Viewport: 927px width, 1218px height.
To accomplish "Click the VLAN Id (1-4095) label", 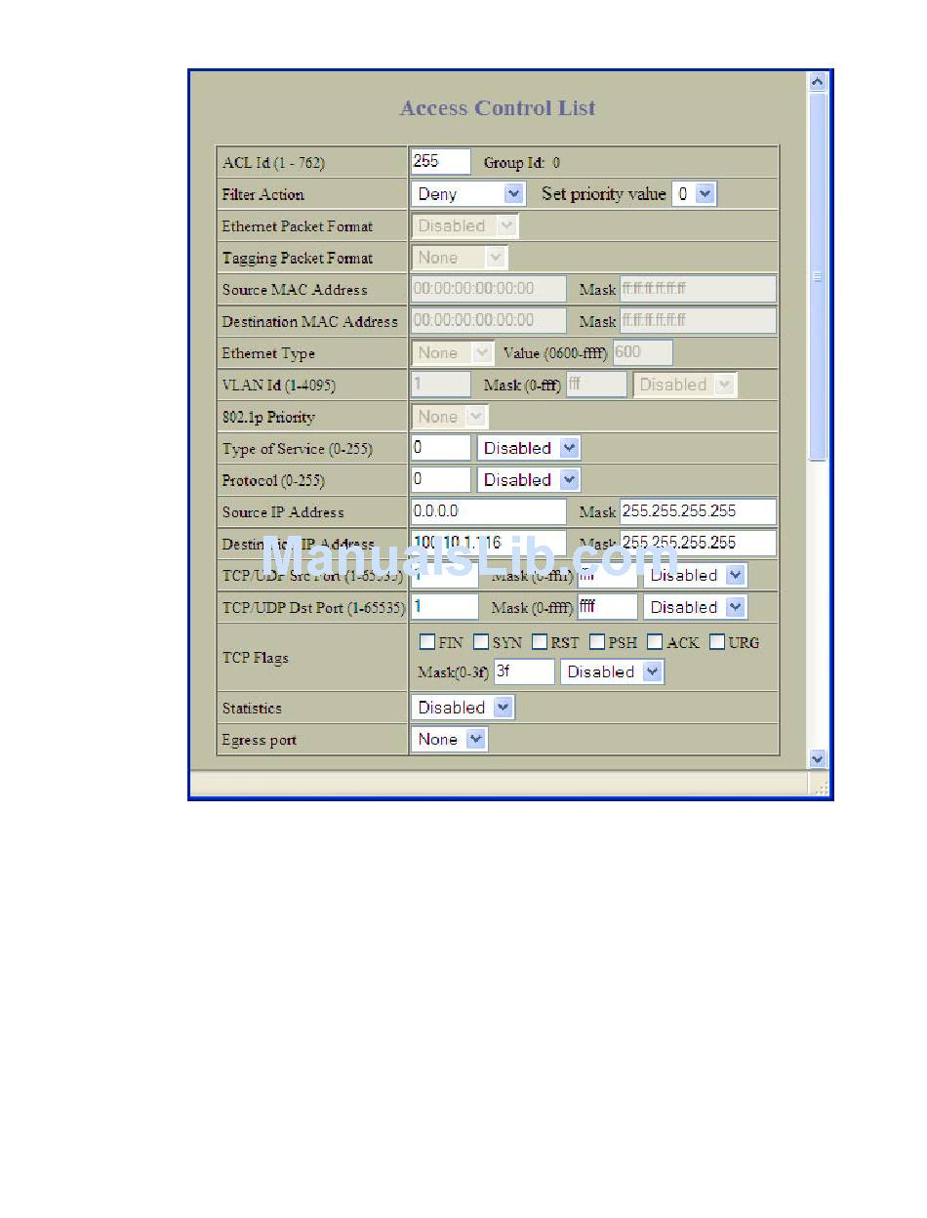I will coord(279,386).
